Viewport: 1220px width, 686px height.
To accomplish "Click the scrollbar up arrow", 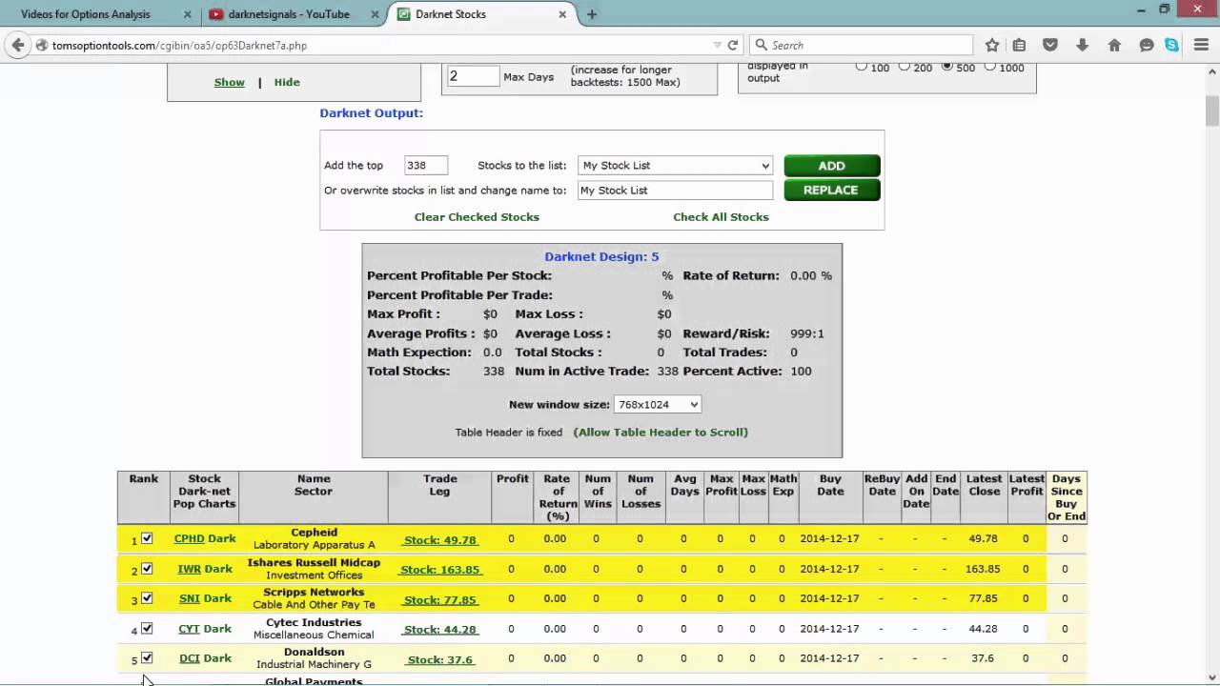I will tap(1212, 70).
